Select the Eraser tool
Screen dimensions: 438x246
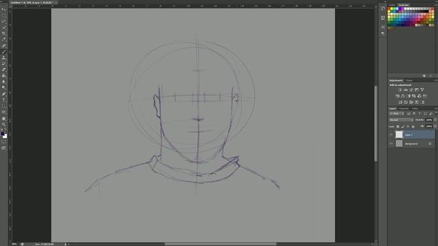click(3, 70)
